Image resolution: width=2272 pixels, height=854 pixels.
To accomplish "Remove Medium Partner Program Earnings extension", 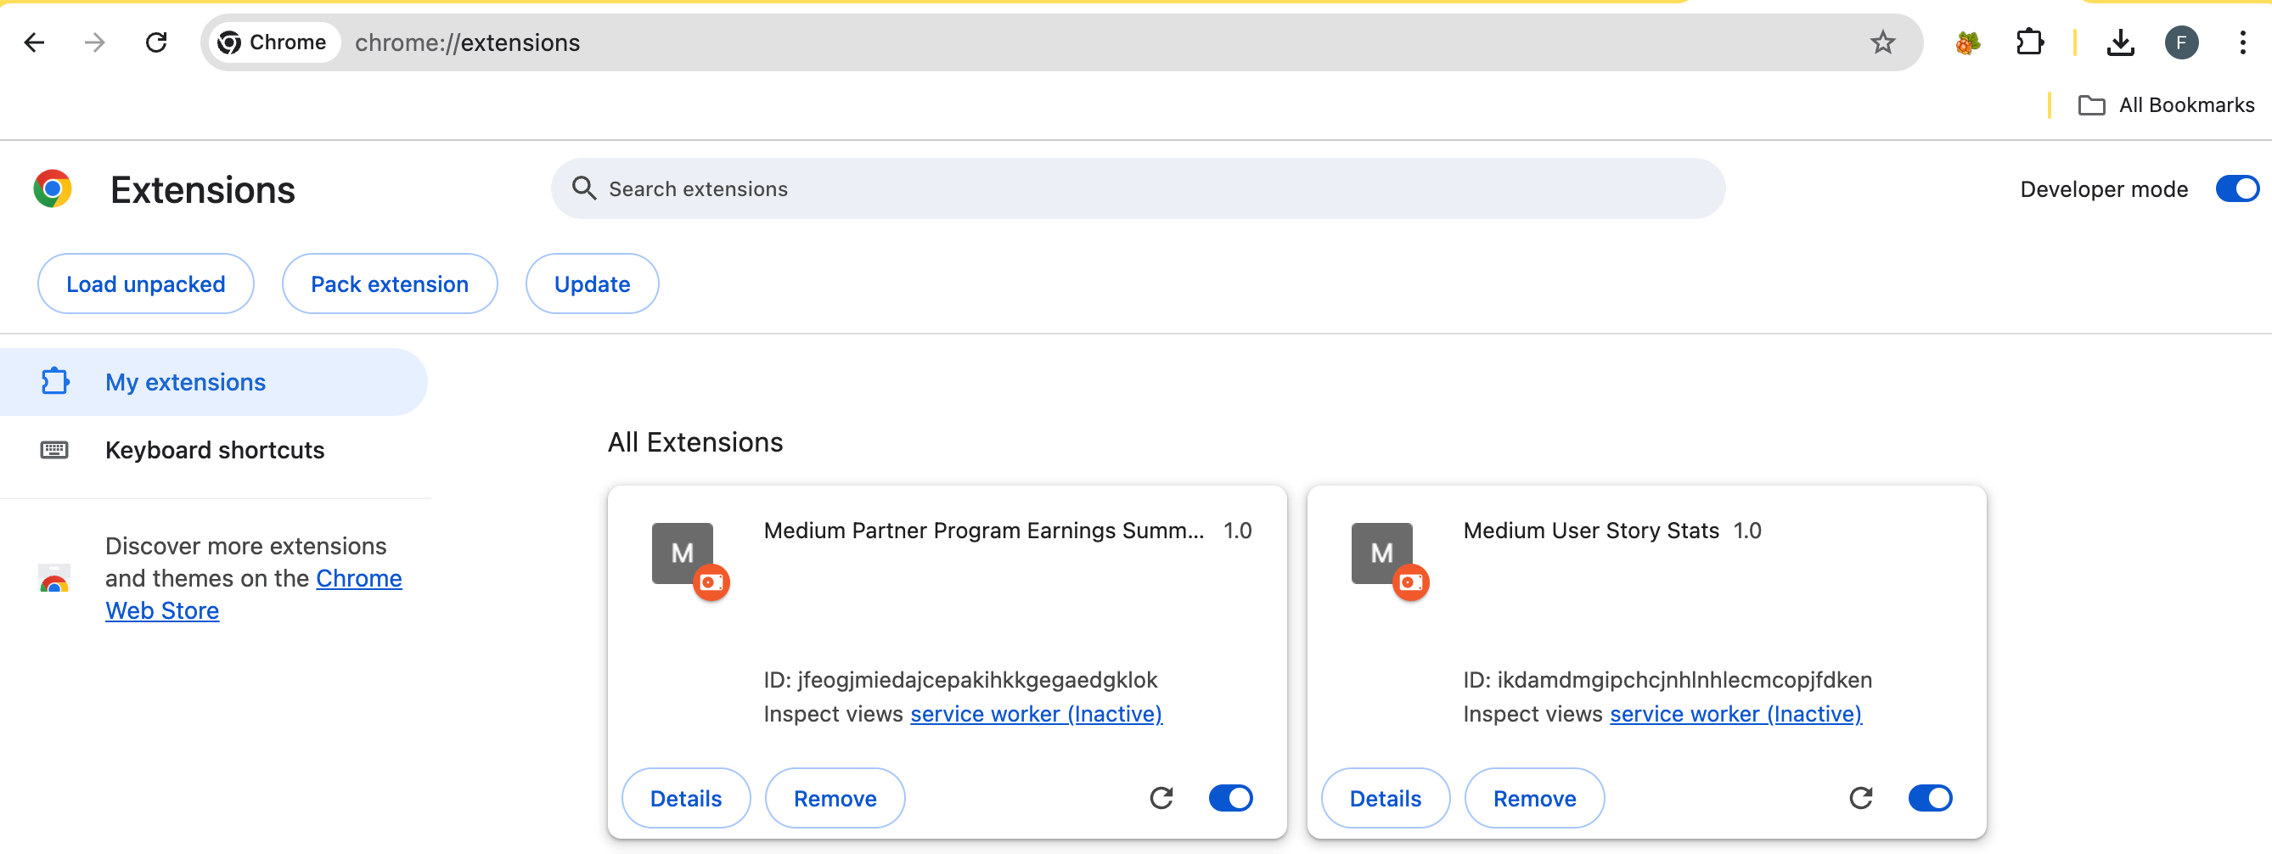I will tap(835, 797).
